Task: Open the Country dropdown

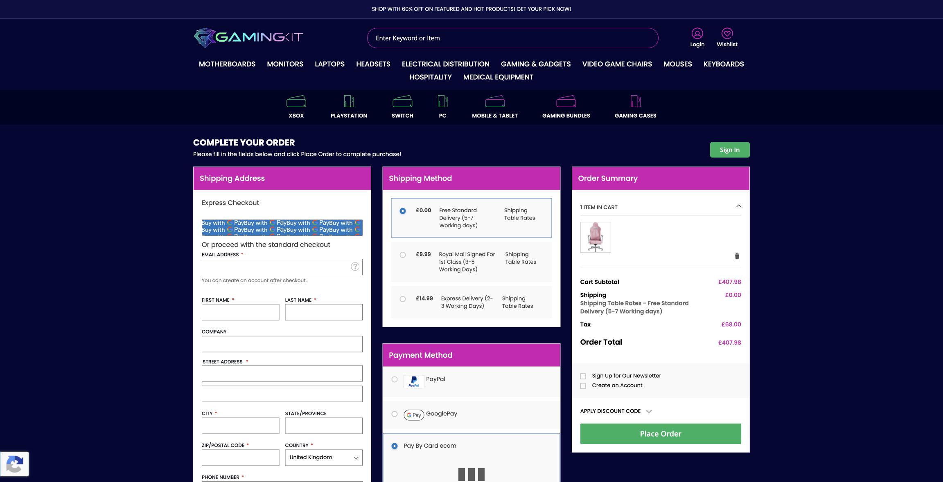Action: tap(324, 457)
